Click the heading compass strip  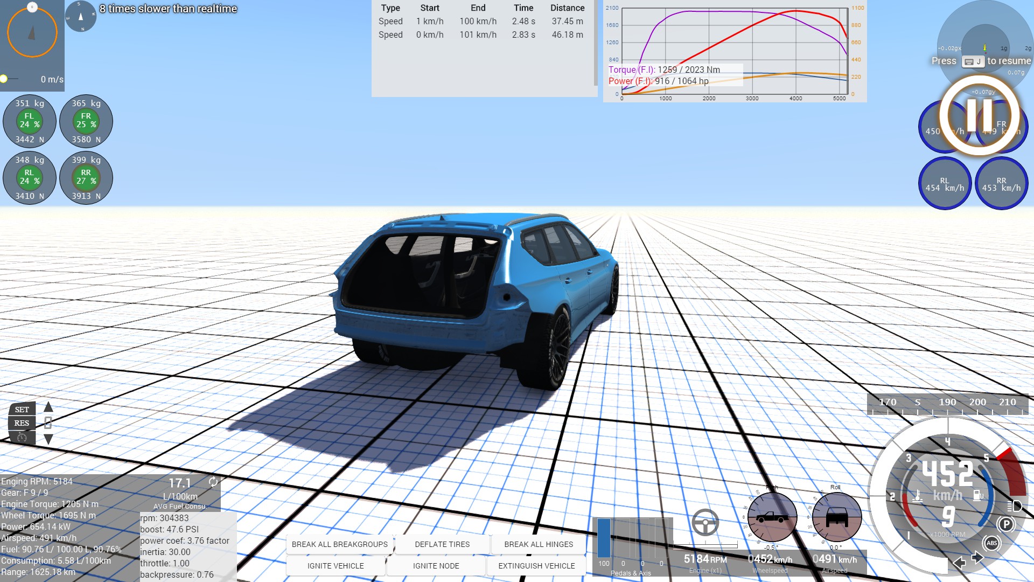coord(947,404)
